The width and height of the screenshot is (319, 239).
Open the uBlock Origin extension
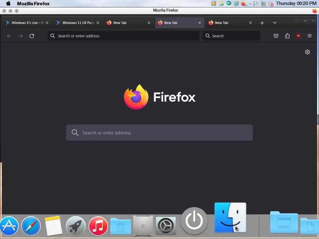pos(298,36)
